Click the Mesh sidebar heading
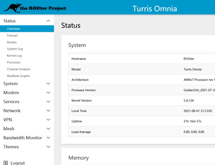 (9, 129)
